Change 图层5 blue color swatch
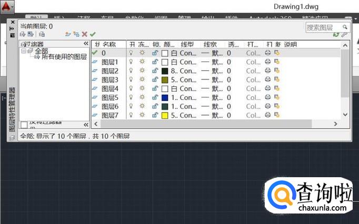The width and height of the screenshot is (359, 224). (165, 98)
